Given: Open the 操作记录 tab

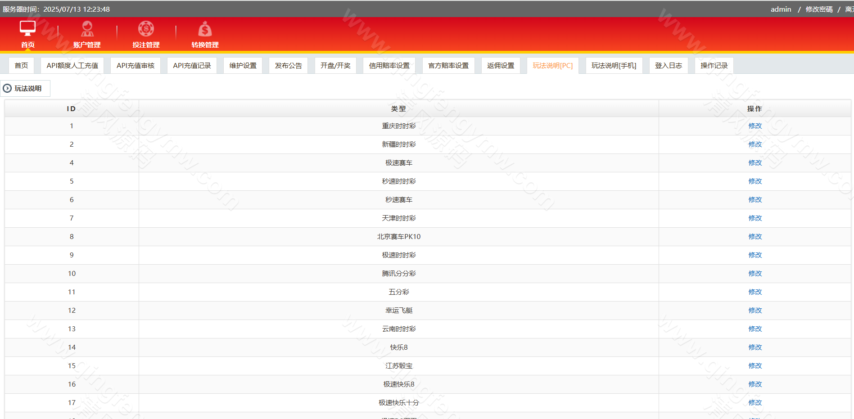Looking at the screenshot, I should click(714, 66).
